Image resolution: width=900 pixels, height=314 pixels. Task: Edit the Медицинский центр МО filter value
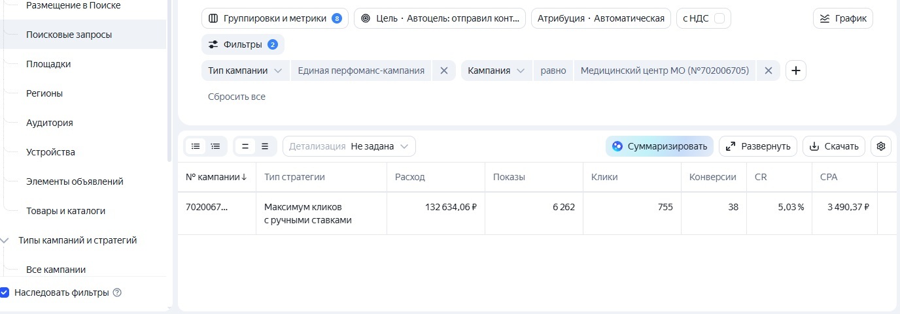coord(665,71)
